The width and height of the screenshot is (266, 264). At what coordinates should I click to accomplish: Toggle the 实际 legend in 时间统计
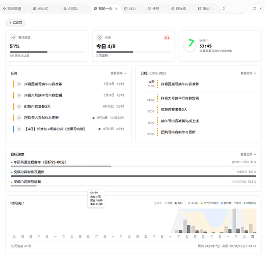pos(179,203)
